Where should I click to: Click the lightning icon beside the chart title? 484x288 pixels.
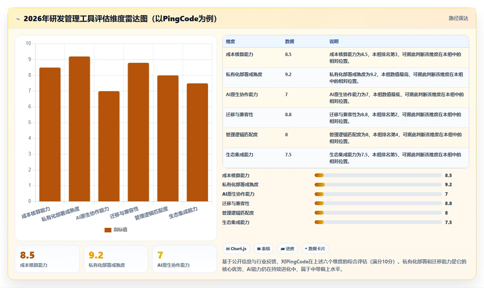[18, 19]
